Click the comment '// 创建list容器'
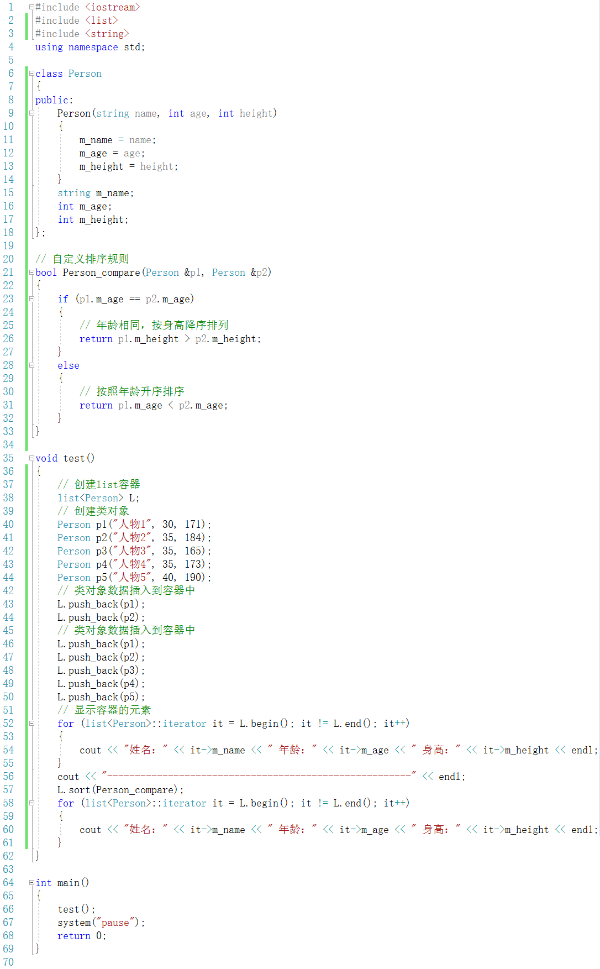Screen dimensions: 600x969 pos(99,484)
